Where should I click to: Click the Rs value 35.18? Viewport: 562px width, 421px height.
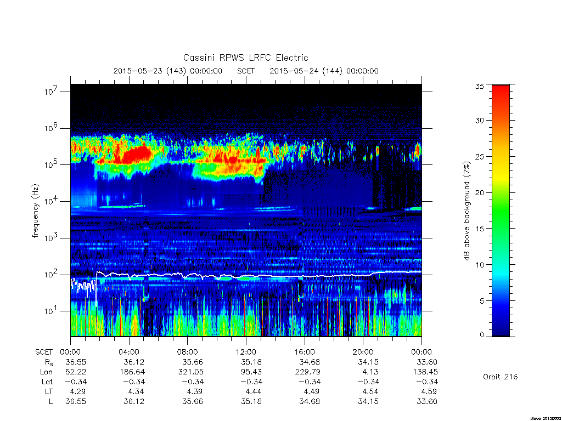pyautogui.click(x=251, y=362)
